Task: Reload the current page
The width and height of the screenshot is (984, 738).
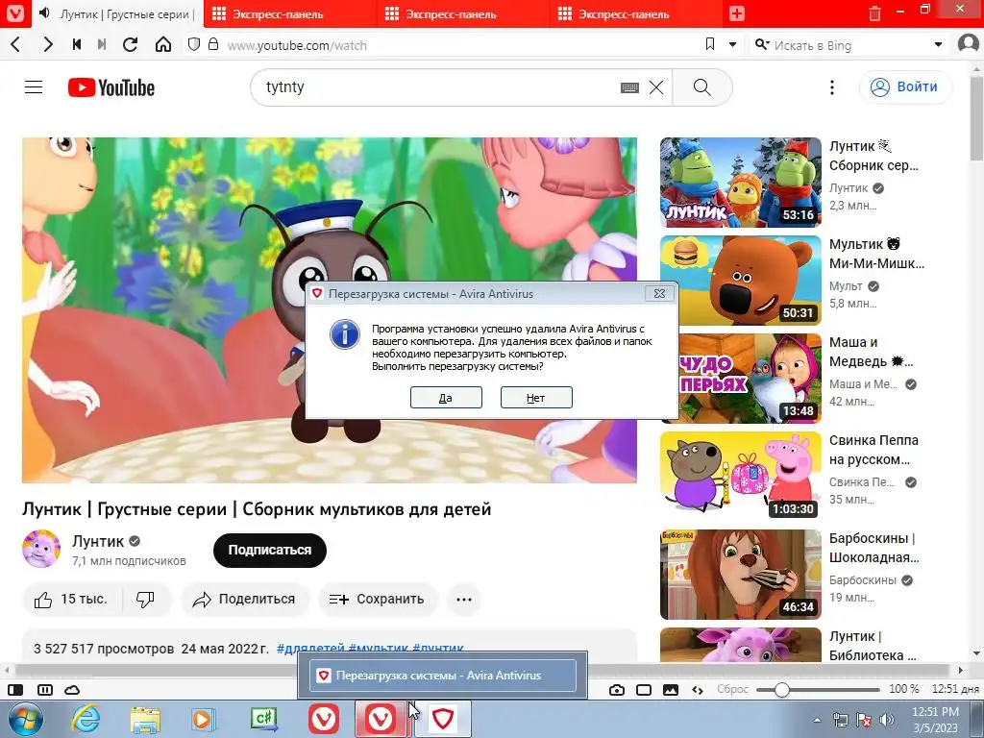Action: [x=130, y=44]
